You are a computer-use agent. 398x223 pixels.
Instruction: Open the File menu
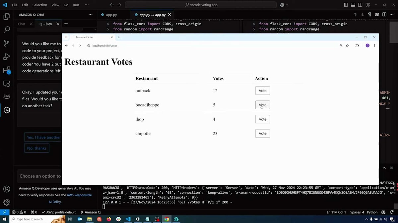pyautogui.click(x=15, y=5)
